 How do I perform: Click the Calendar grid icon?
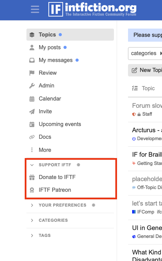(32, 99)
